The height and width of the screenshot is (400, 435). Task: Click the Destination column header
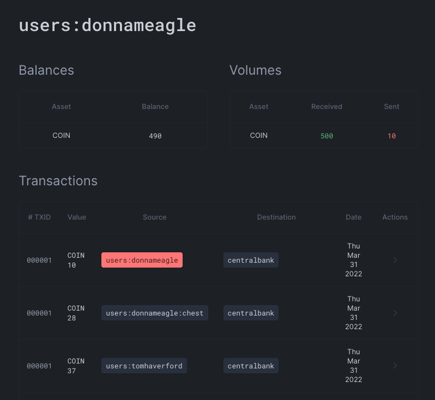pyautogui.click(x=276, y=217)
